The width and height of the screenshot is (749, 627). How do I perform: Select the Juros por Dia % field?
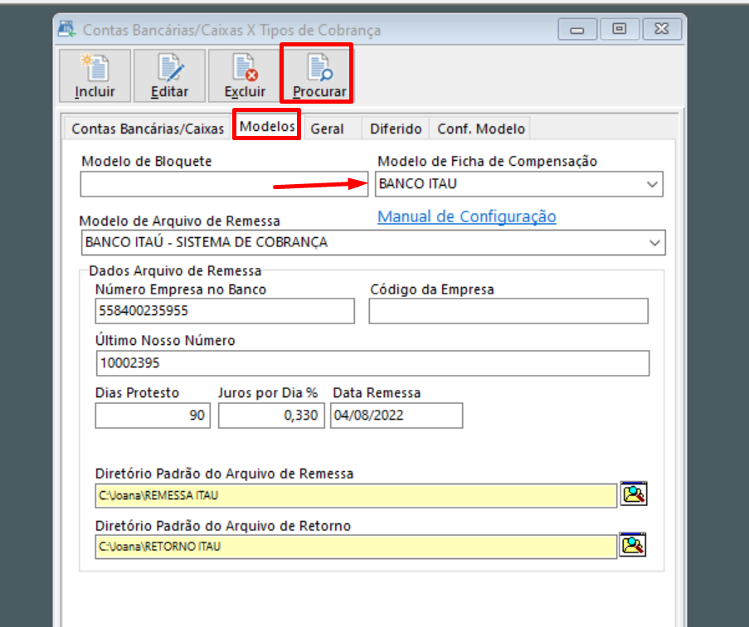pos(271,415)
